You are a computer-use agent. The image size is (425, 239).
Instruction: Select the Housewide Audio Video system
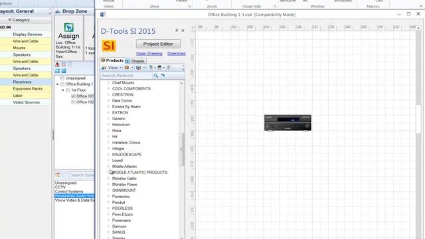click(x=74, y=196)
